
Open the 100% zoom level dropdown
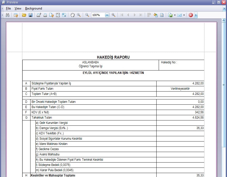coord(107,15)
